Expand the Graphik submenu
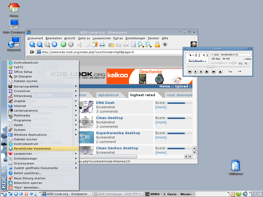Screen dimensions: 263x197 click(43, 101)
